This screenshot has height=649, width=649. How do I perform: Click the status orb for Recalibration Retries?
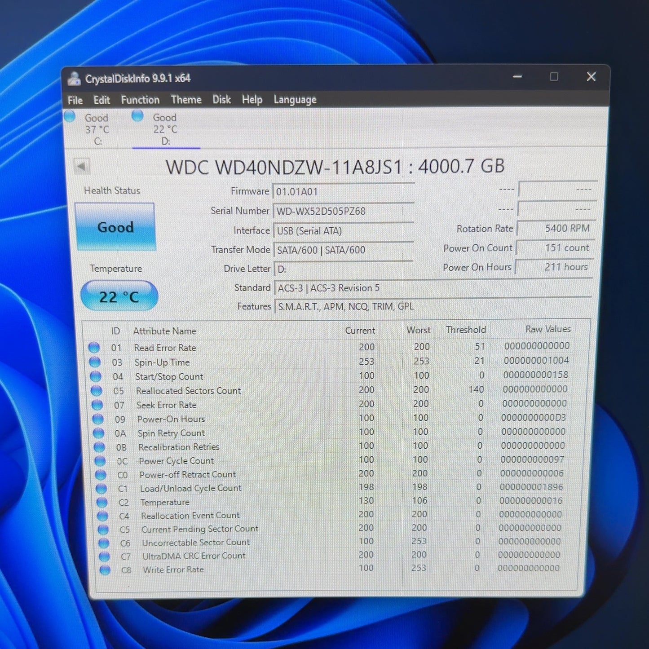[x=99, y=447]
